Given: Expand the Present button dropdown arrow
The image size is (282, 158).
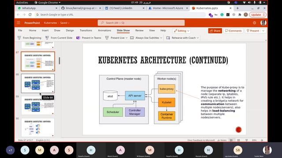Looking at the screenshot, I should tap(263, 31).
